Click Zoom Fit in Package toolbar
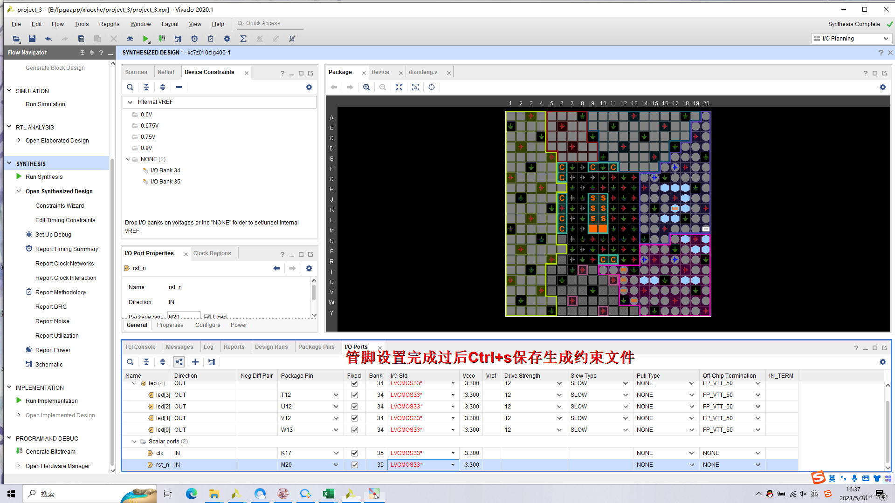Viewport: 895px width, 503px height. click(x=399, y=87)
